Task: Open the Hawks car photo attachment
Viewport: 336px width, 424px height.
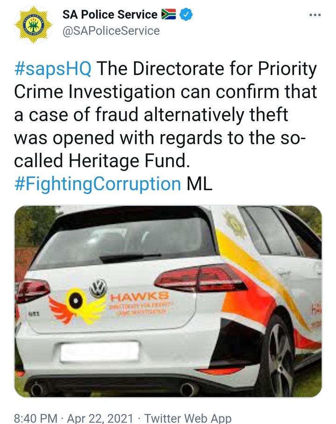Action: [x=168, y=302]
